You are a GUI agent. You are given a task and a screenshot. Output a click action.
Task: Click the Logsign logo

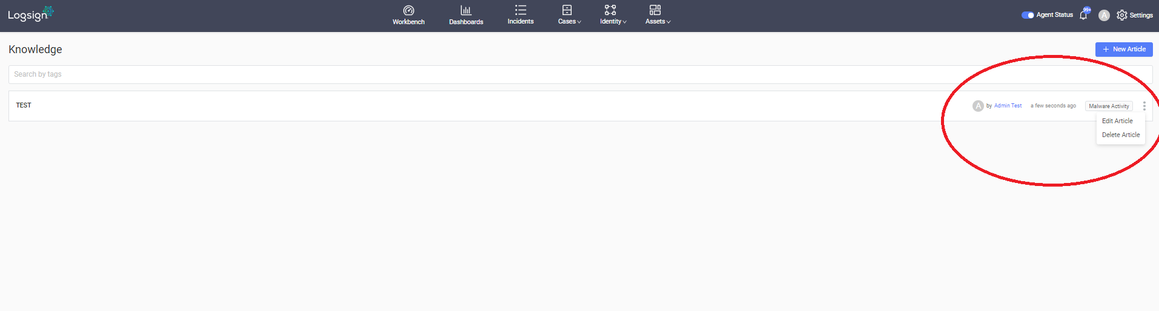(30, 14)
